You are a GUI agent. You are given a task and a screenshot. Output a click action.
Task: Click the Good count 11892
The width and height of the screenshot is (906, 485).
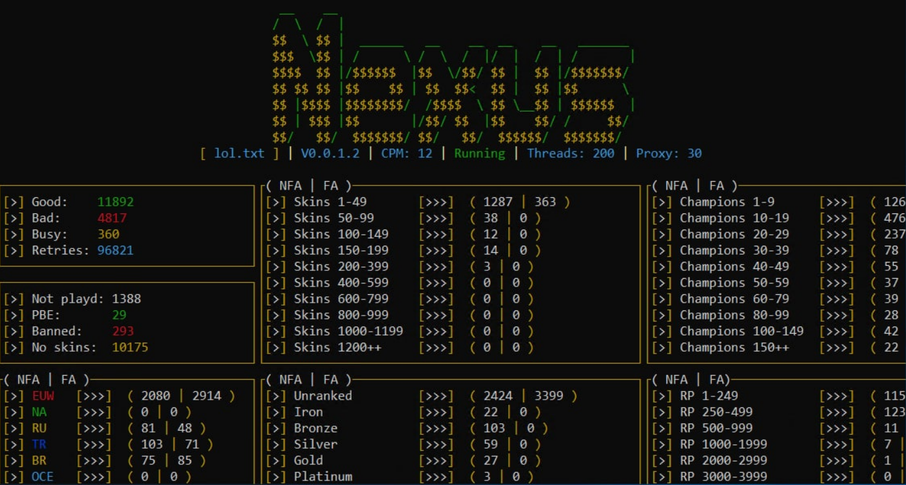115,202
